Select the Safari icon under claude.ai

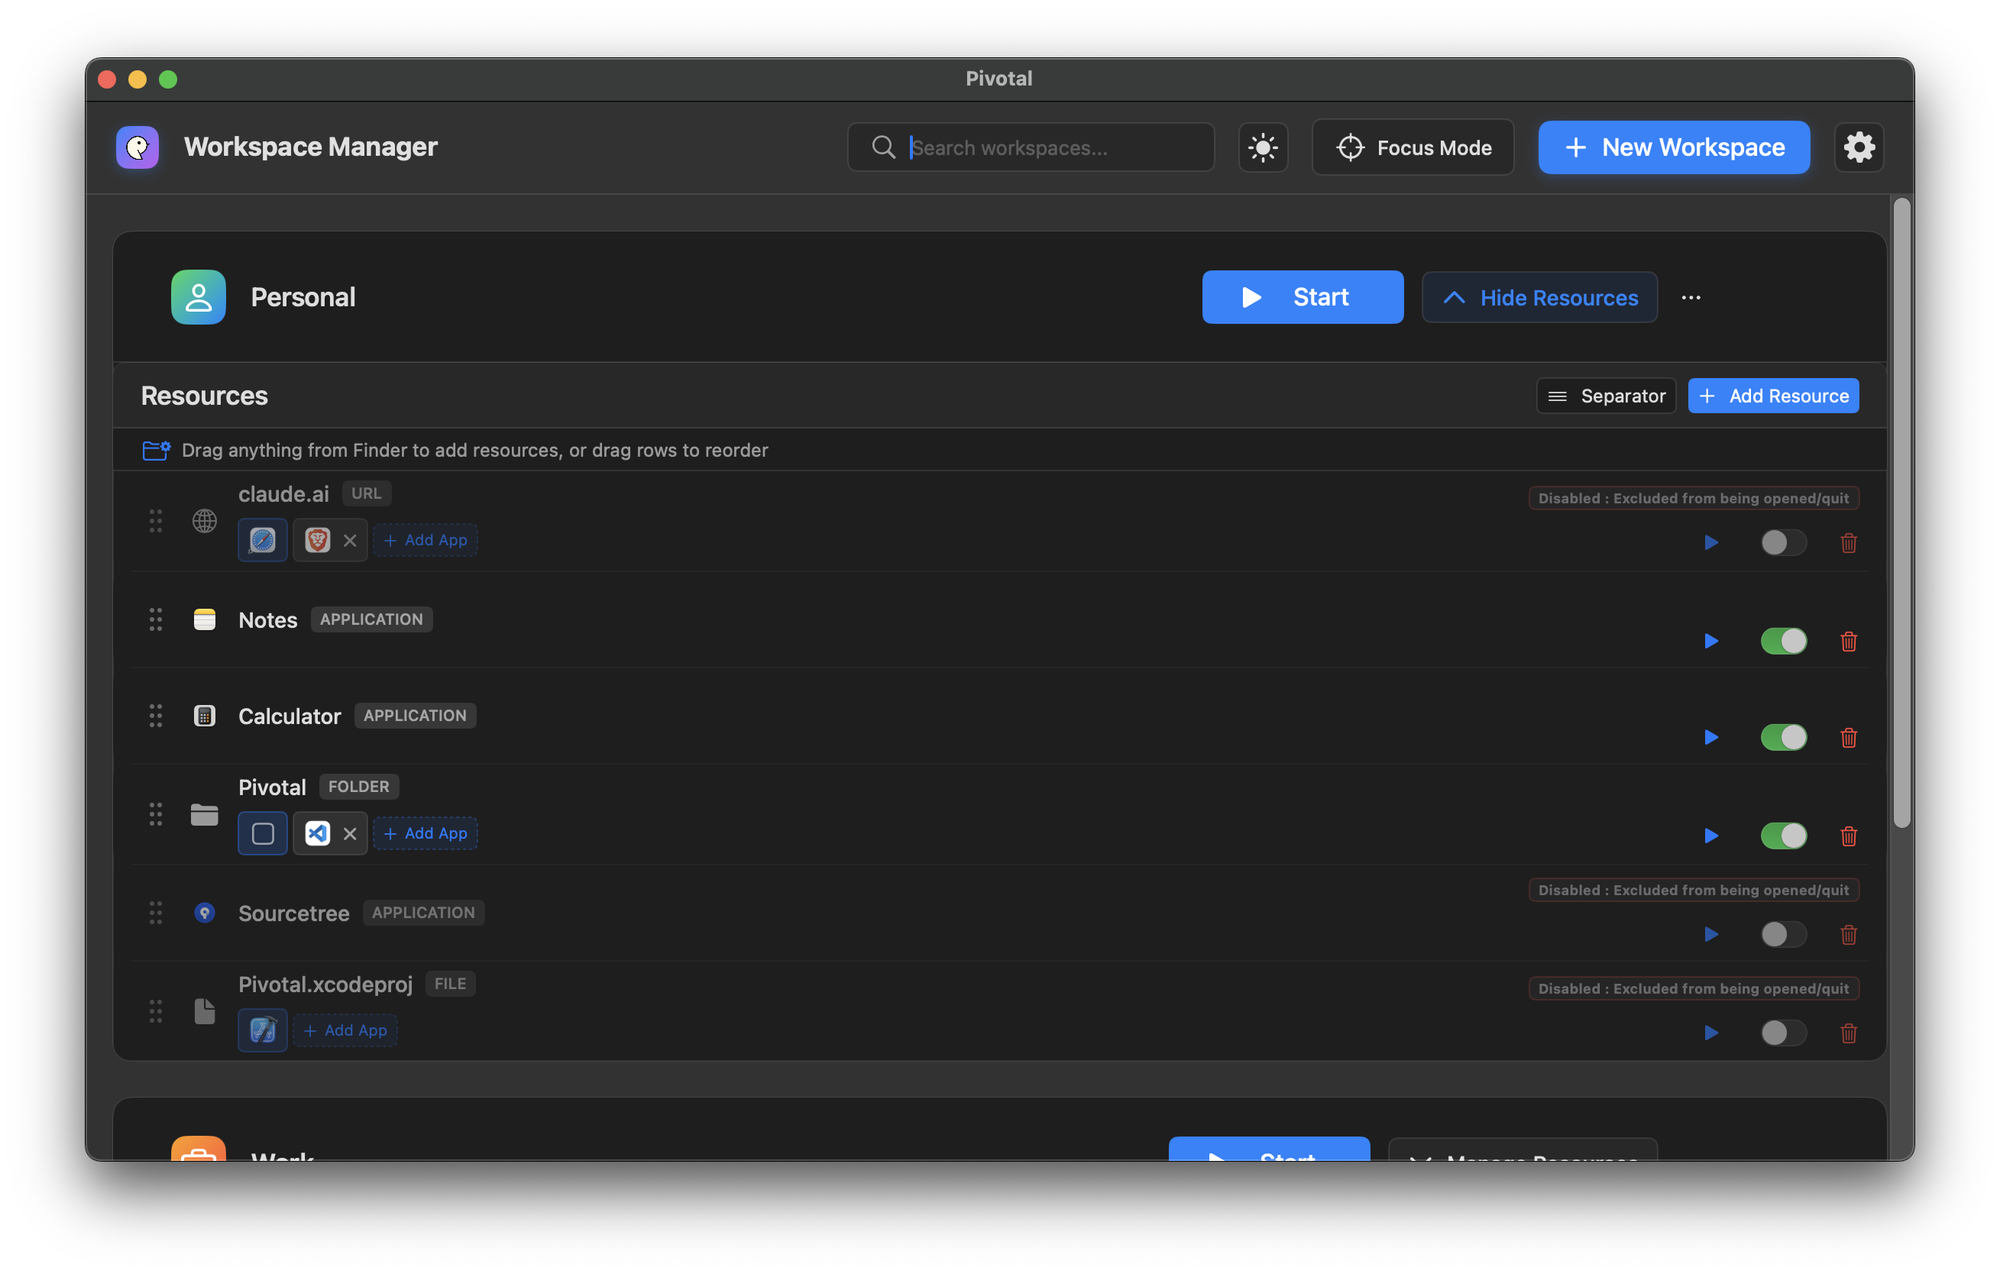(261, 540)
